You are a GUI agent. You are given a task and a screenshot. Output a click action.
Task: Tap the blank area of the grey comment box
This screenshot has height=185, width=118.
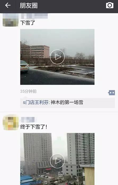(x=99, y=103)
